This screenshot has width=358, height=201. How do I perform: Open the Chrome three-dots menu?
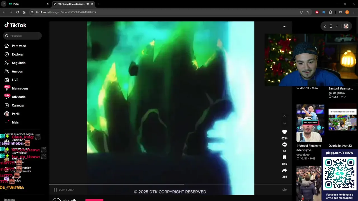coord(354,12)
